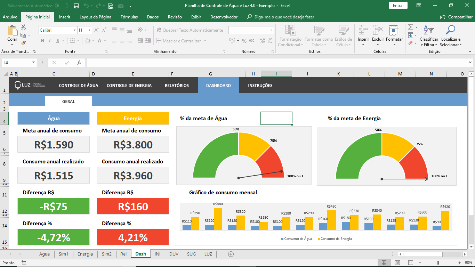Expand the formula bar
The height and width of the screenshot is (267, 475).
(x=470, y=63)
